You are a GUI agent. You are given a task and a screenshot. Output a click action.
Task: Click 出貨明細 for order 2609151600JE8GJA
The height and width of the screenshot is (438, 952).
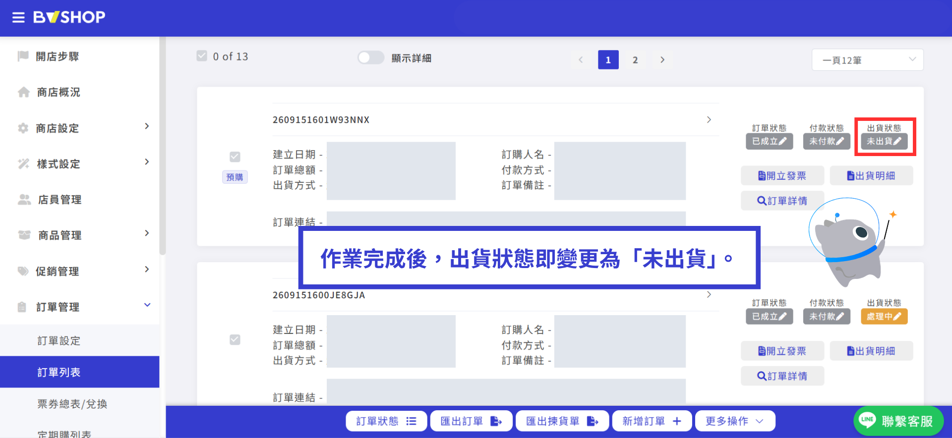point(871,351)
